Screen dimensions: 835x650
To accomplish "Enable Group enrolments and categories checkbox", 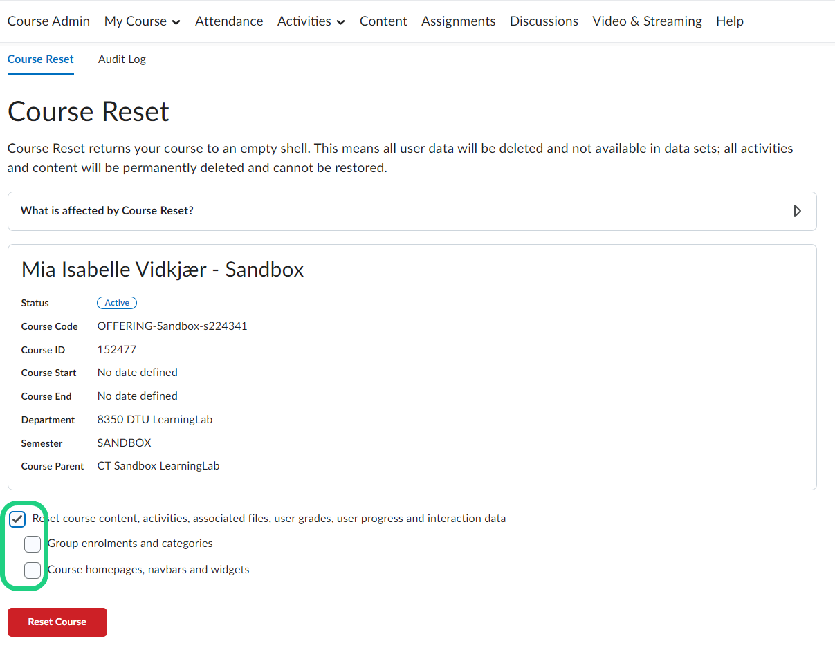I will [33, 544].
